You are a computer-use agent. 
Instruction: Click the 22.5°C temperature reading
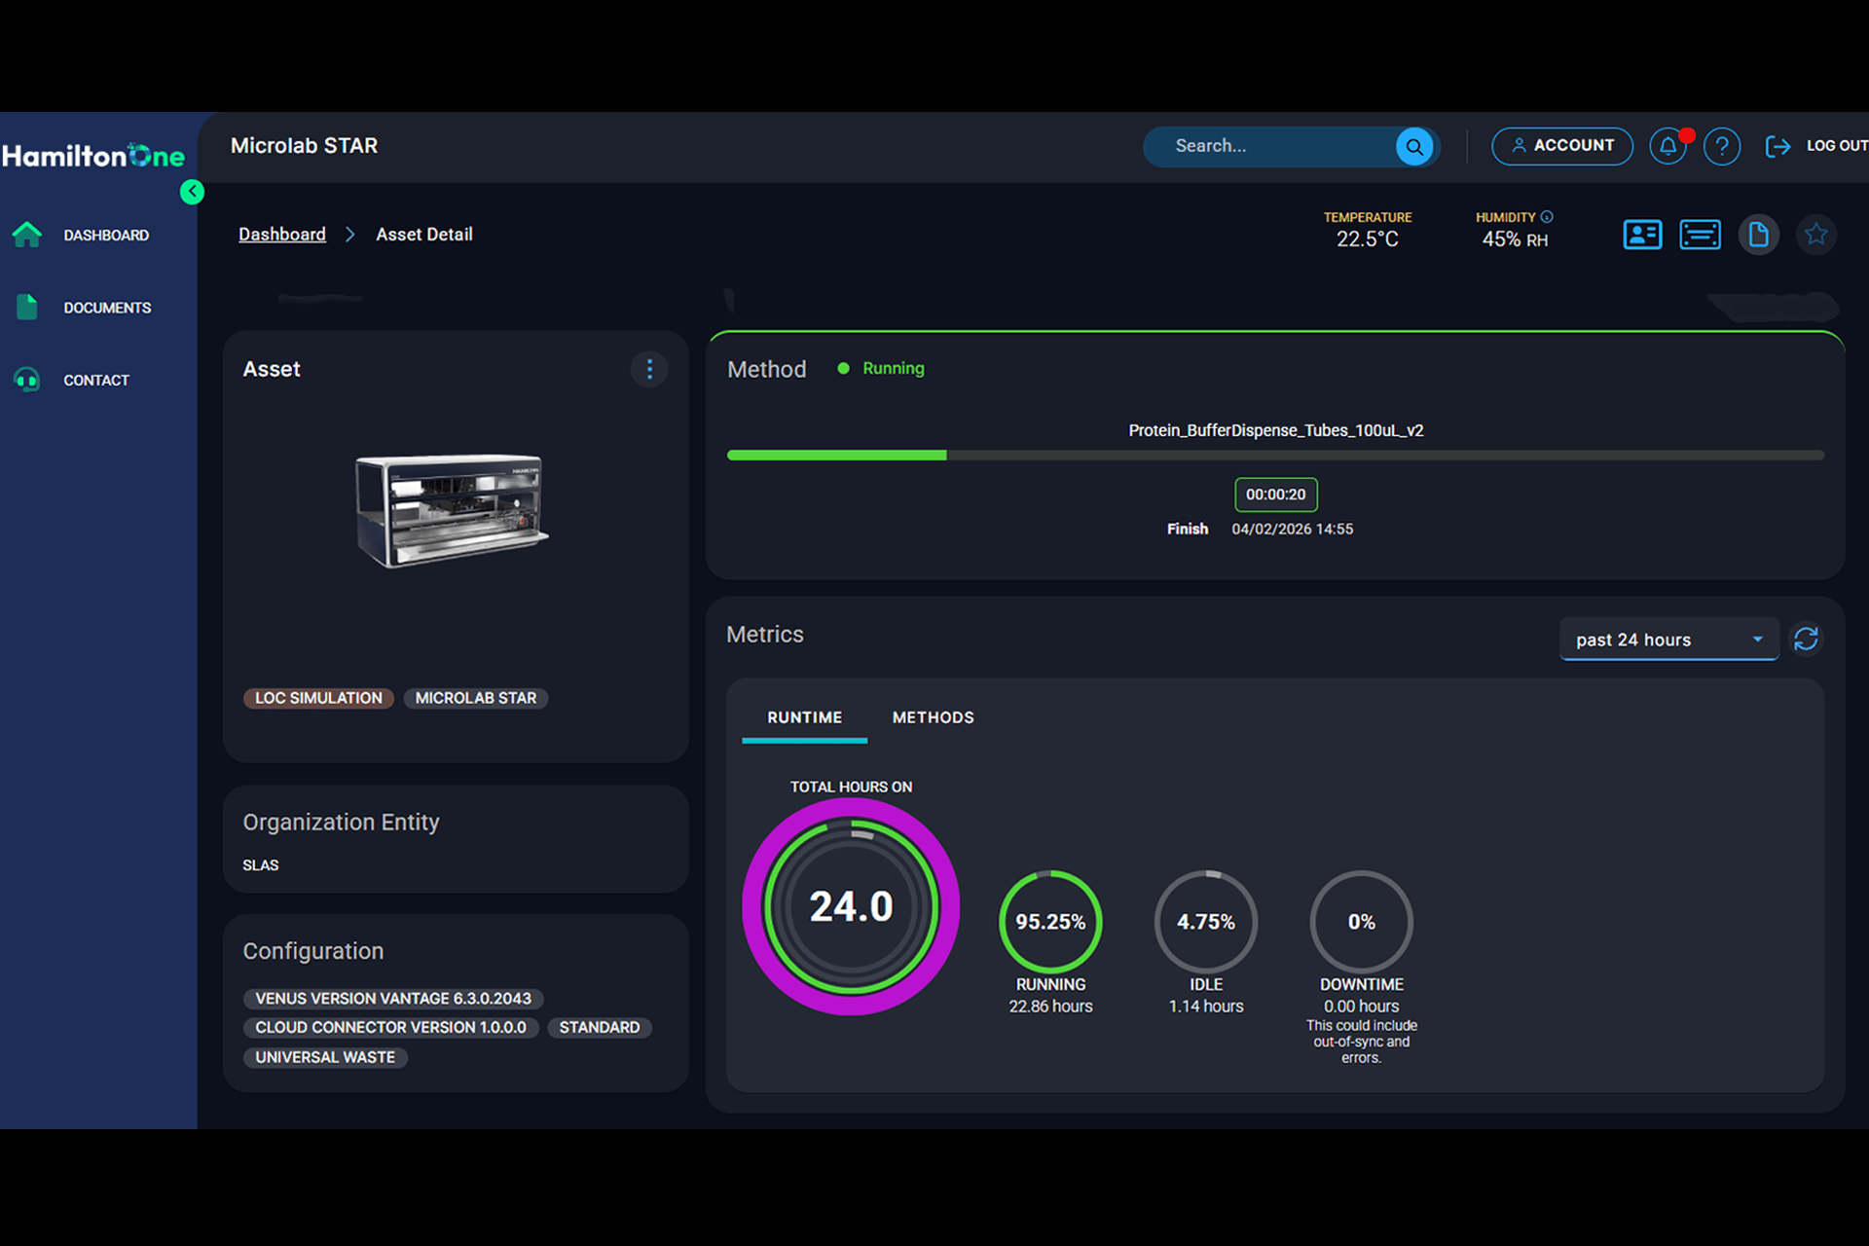coord(1367,239)
